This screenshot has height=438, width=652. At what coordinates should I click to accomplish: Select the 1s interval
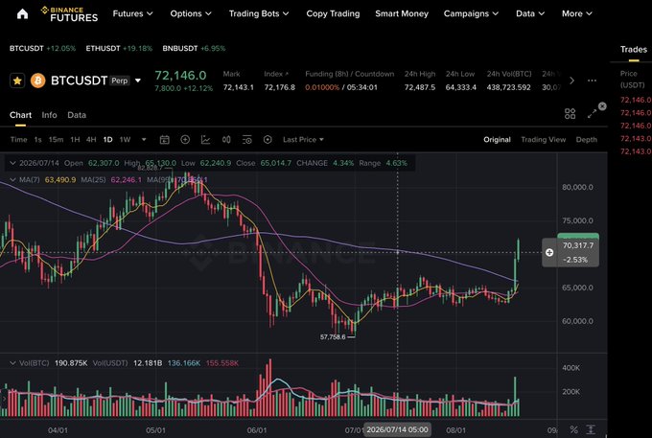pyautogui.click(x=37, y=140)
